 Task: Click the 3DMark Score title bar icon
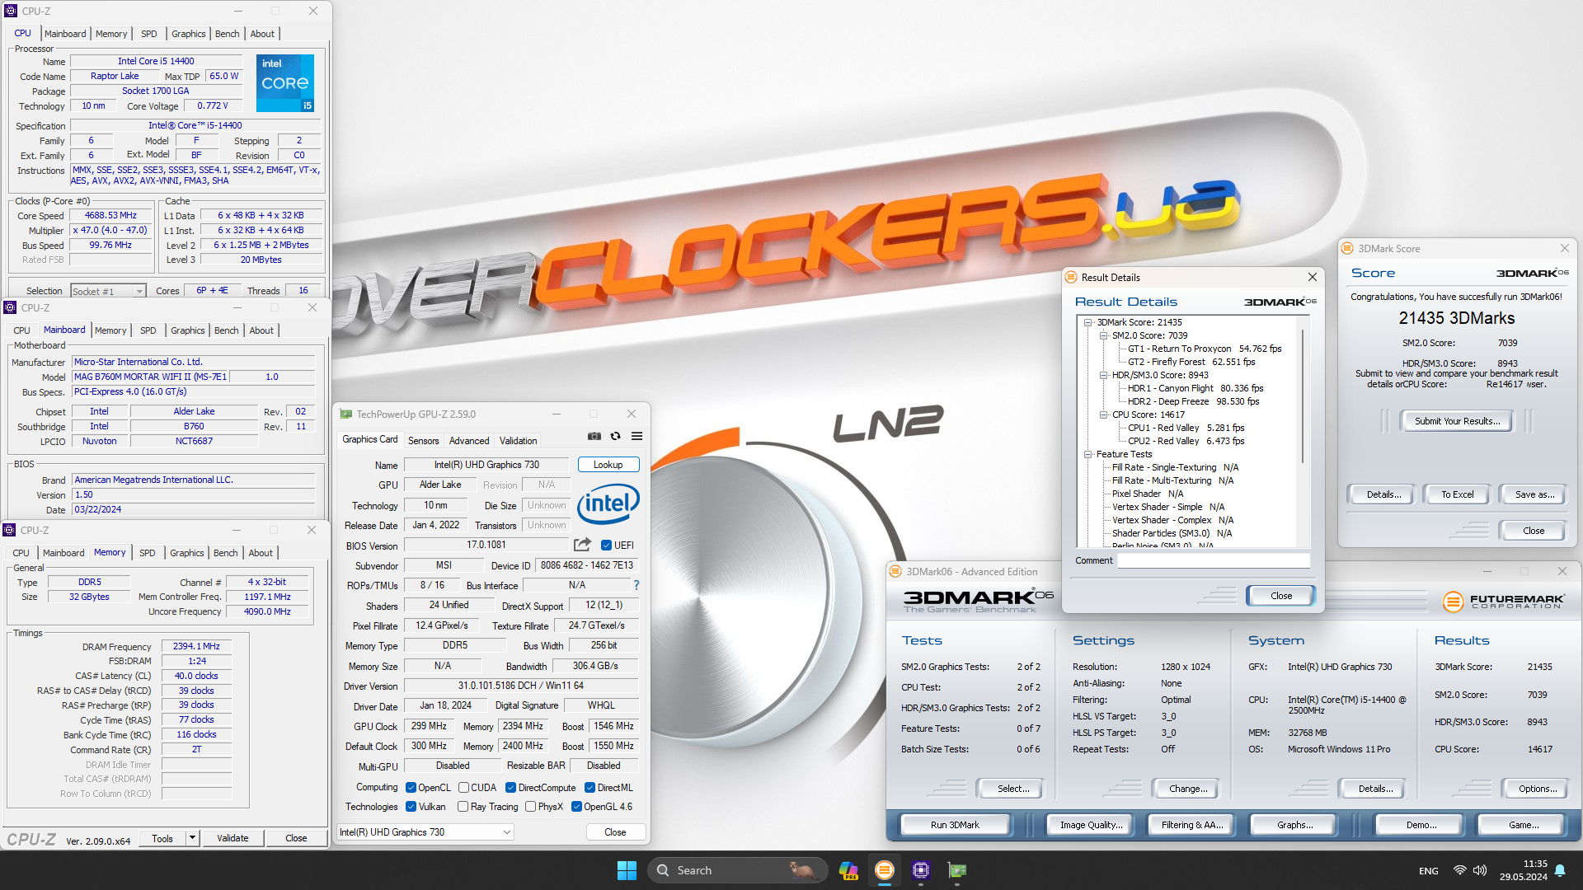point(1348,248)
